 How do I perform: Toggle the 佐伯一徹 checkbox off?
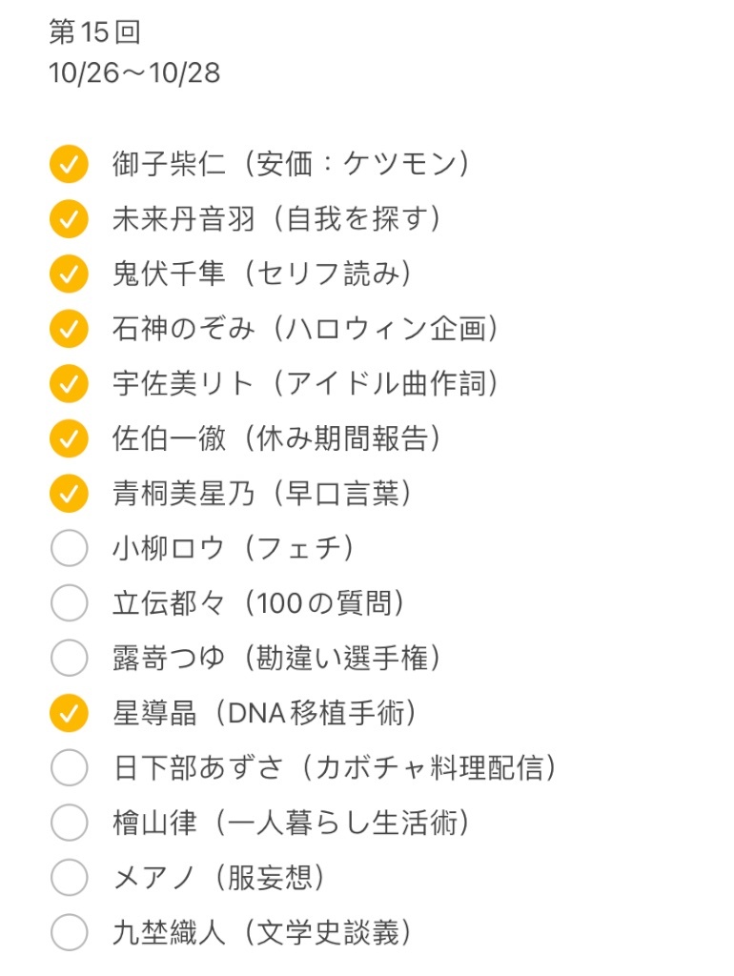[69, 438]
